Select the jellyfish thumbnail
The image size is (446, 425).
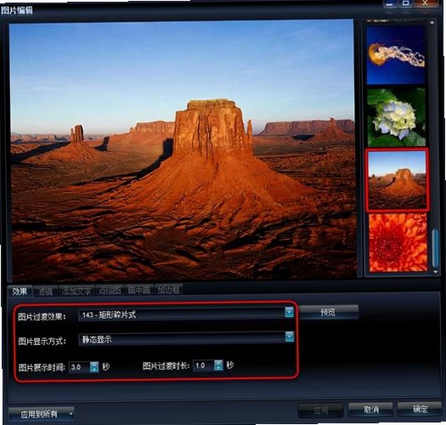(396, 55)
